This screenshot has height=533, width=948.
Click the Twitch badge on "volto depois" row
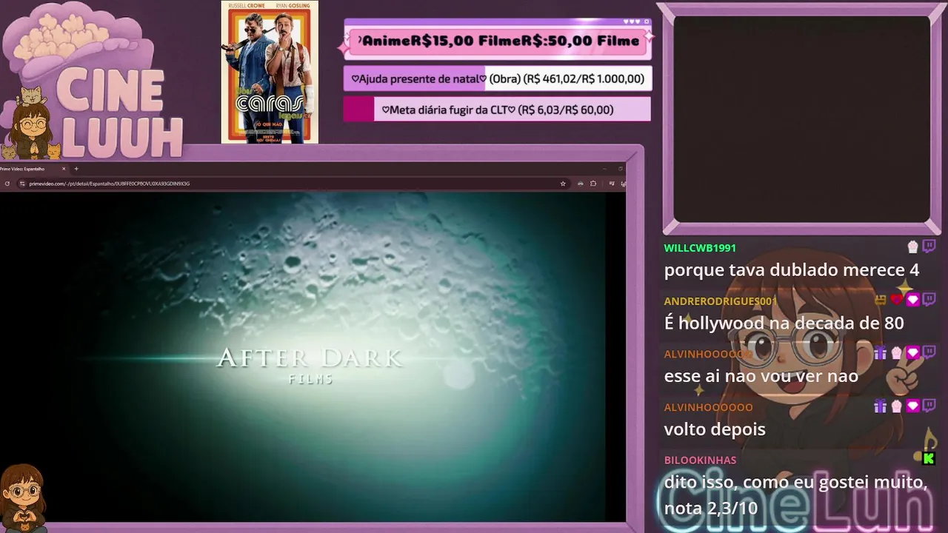(929, 406)
